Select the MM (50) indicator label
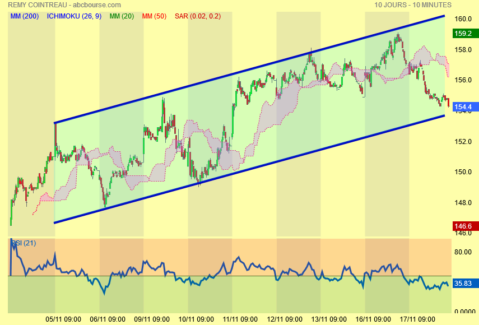Image resolution: width=479 pixels, height=325 pixels. pos(154,16)
